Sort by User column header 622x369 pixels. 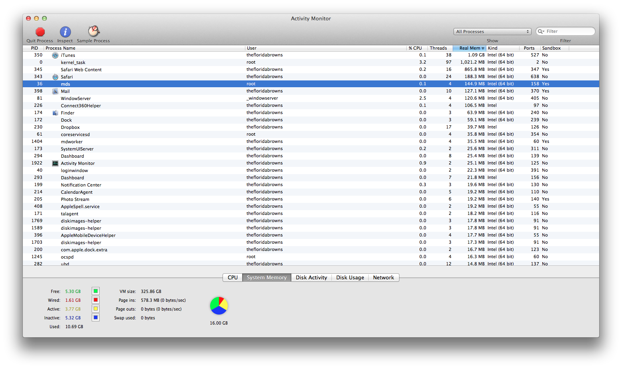coord(326,48)
